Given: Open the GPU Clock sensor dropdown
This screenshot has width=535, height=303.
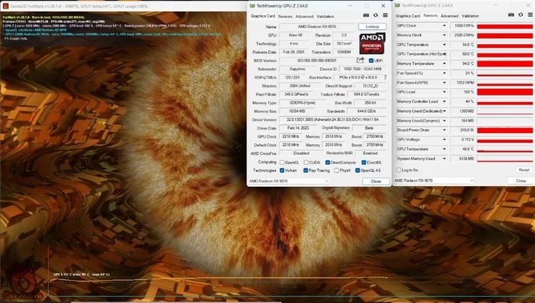Looking at the screenshot, I should coord(444,25).
